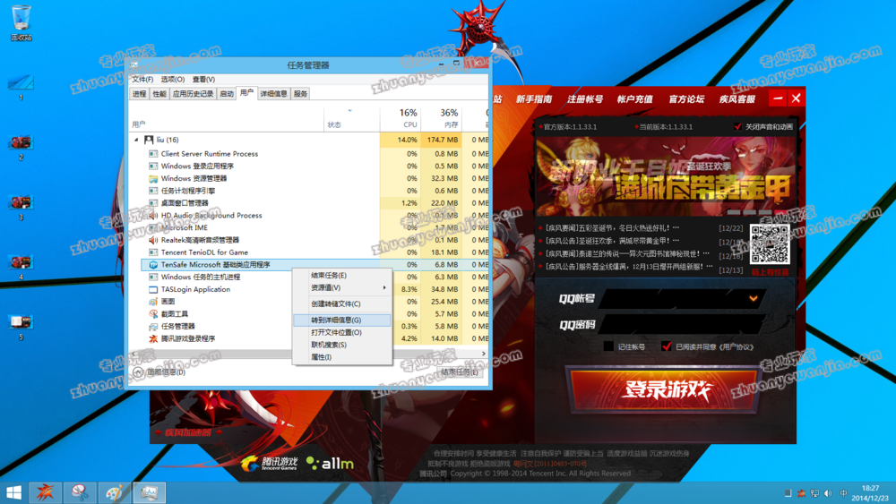Screen dimensions: 896x504
Task: Collapse Task Manager via 简略信息(D)
Action: (159, 372)
